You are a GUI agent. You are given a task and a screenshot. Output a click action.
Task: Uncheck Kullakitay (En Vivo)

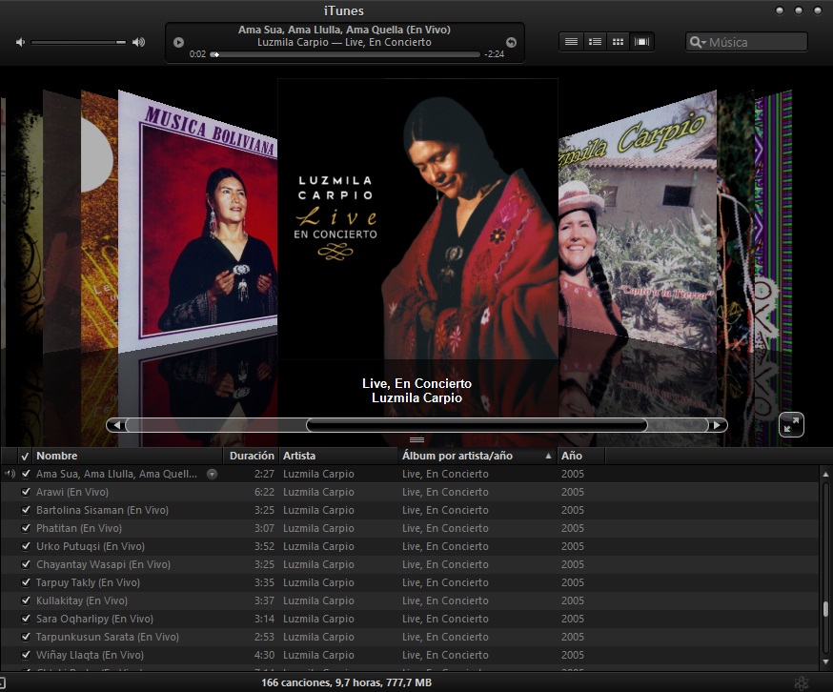coord(26,600)
